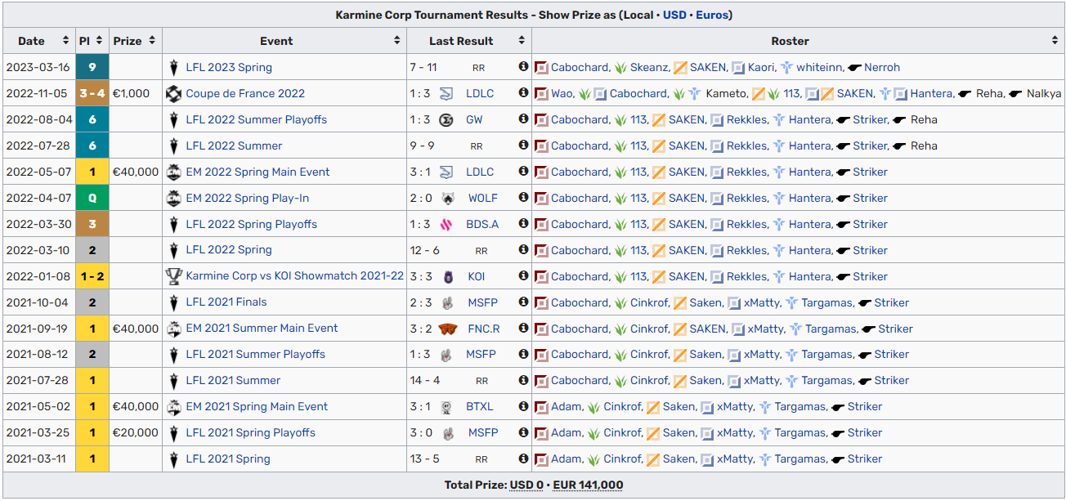1066x501 pixels.
Task: Open Skeanz player page
Action: click(x=649, y=67)
